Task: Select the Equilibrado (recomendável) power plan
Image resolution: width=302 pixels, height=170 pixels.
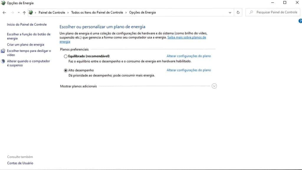Action: [65, 56]
